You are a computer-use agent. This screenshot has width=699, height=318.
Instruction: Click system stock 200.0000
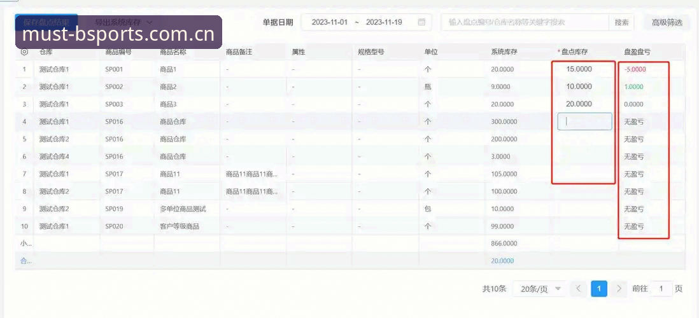point(504,139)
